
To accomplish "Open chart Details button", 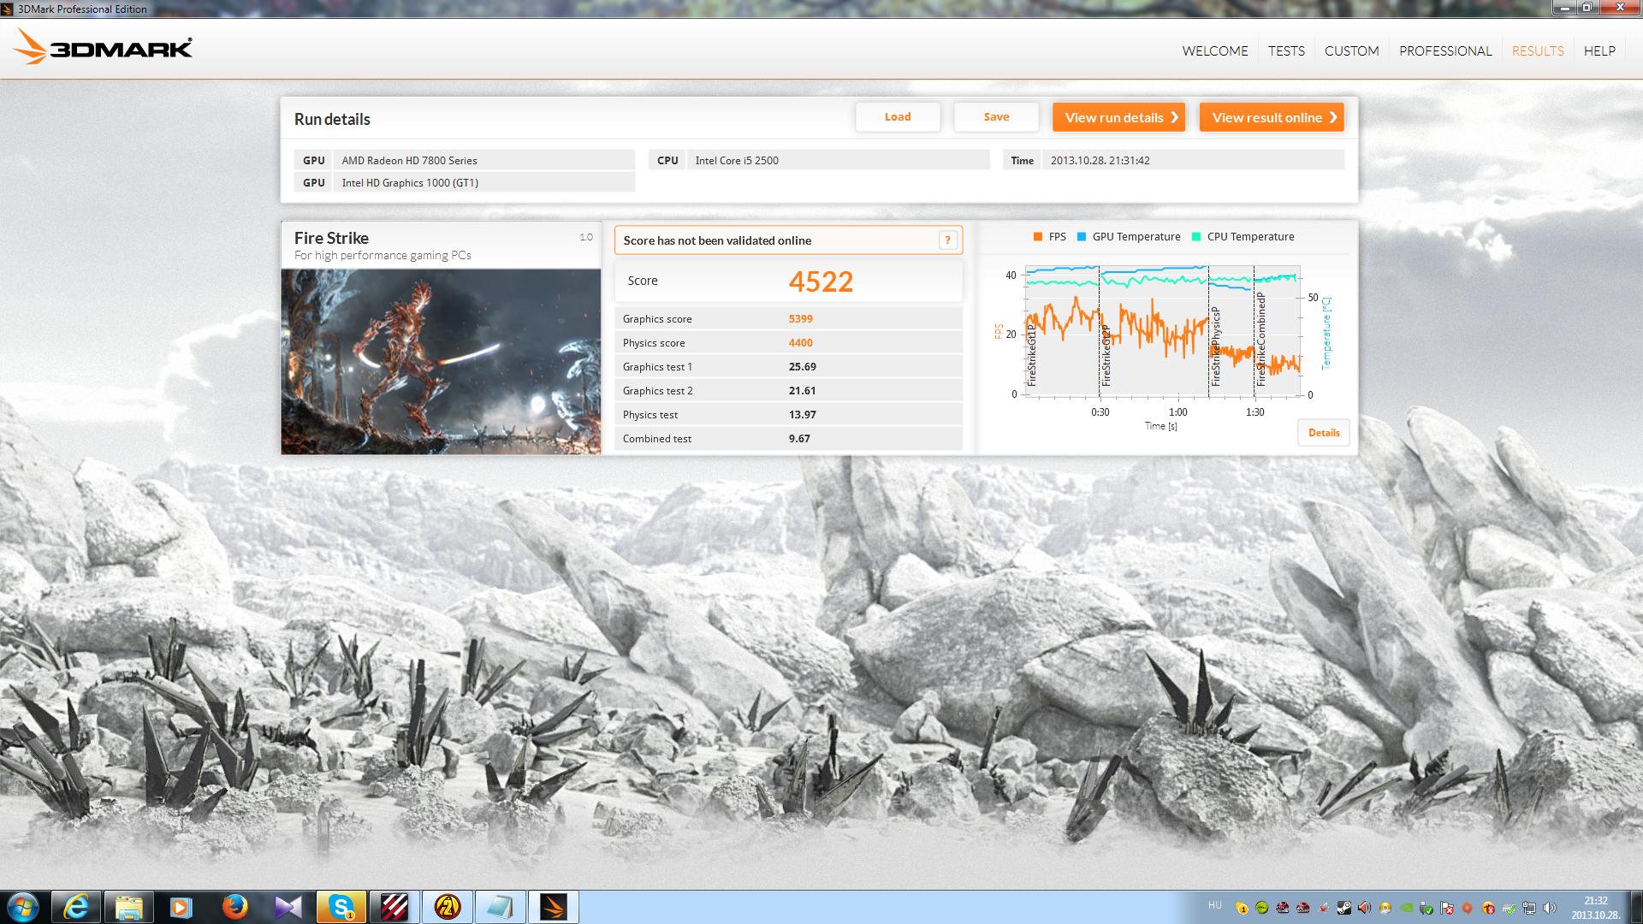I will pos(1324,433).
